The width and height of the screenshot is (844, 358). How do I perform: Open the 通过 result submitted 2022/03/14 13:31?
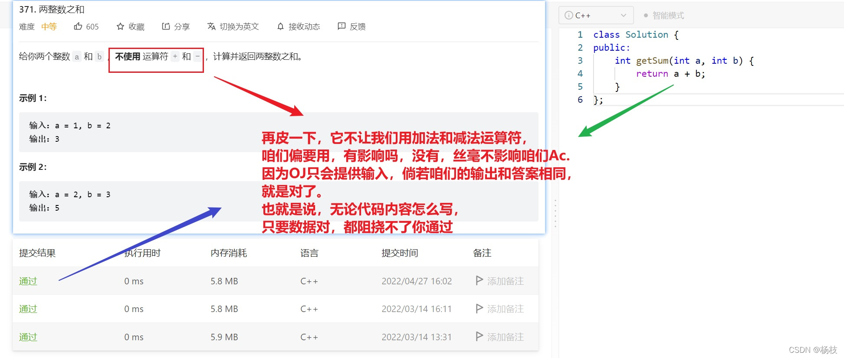28,337
